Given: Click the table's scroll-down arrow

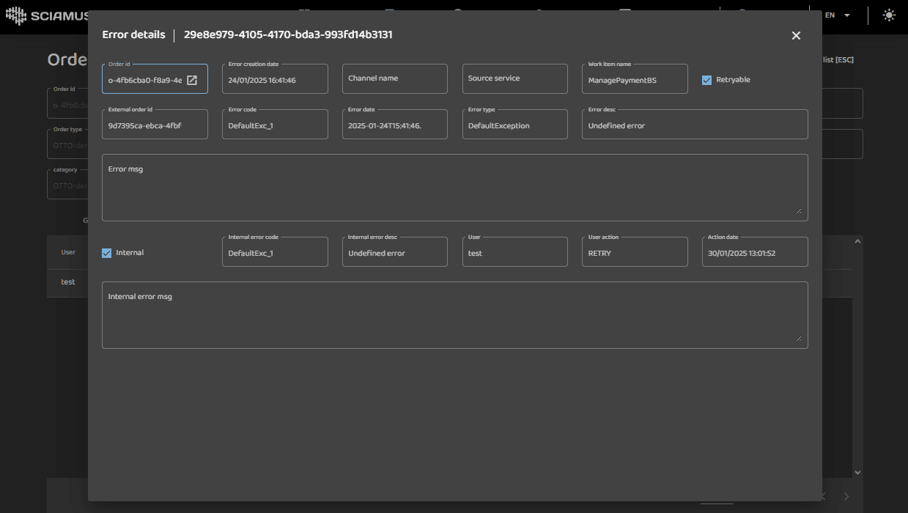Looking at the screenshot, I should [x=857, y=473].
